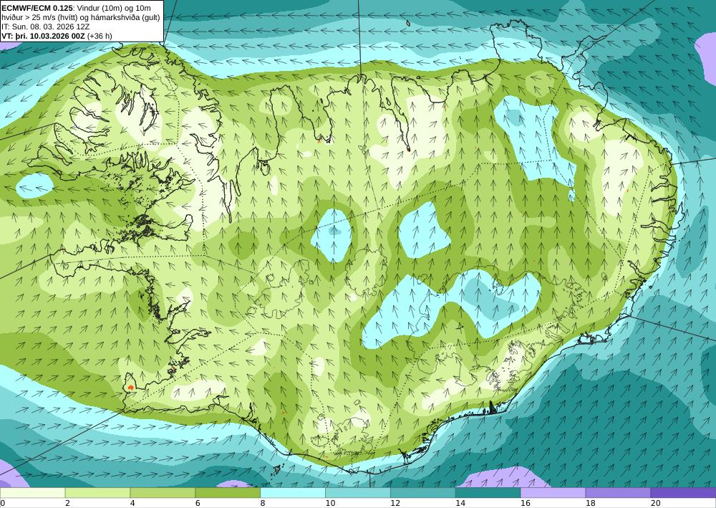Click the '(+36 h)' forecast lead label

click(99, 36)
